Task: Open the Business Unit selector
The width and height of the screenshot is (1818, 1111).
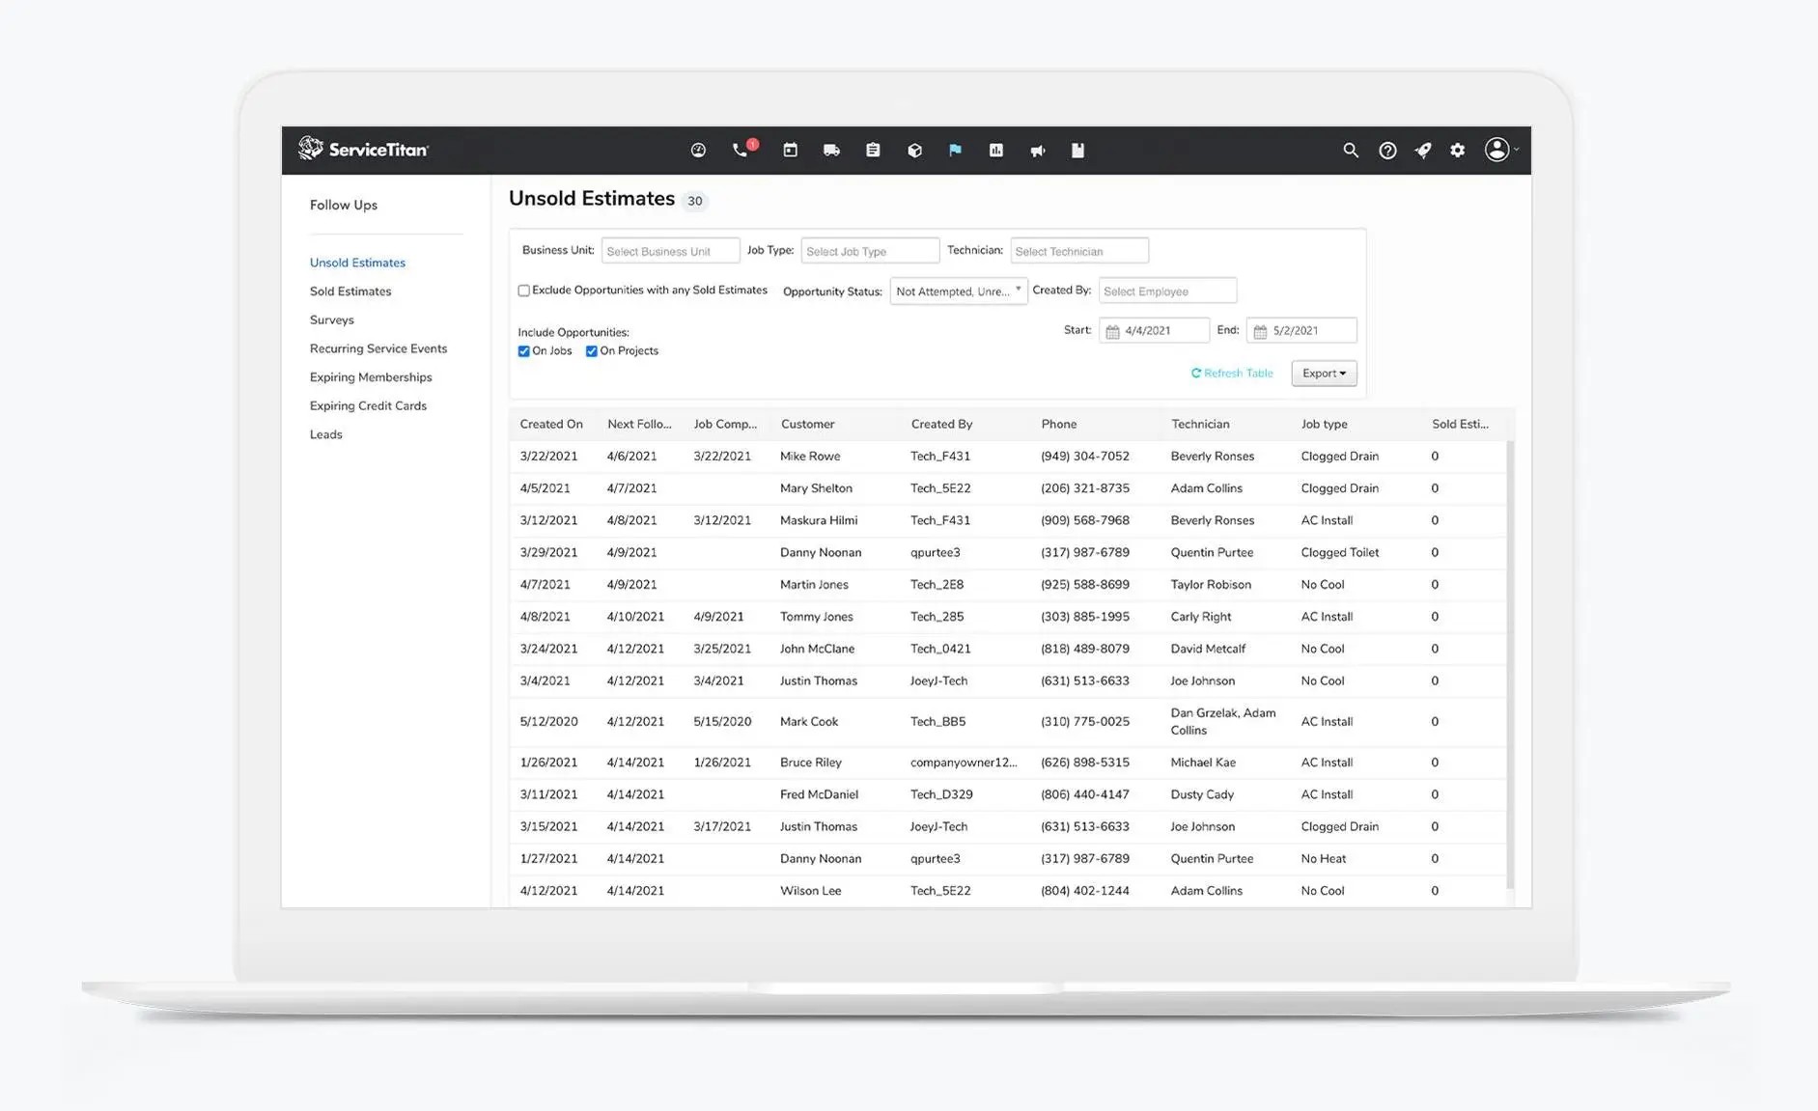Action: point(670,251)
